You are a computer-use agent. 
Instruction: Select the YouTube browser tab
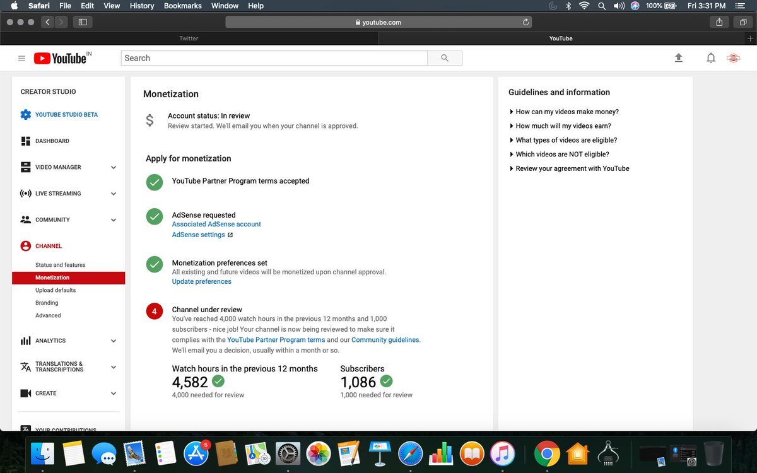(561, 38)
